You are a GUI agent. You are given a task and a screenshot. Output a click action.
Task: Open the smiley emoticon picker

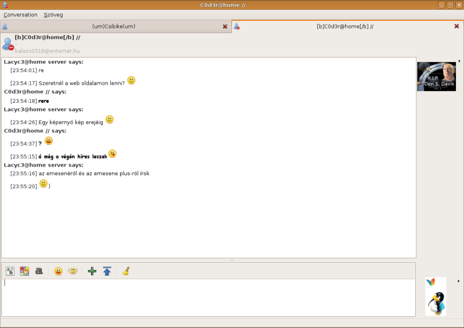coord(59,271)
